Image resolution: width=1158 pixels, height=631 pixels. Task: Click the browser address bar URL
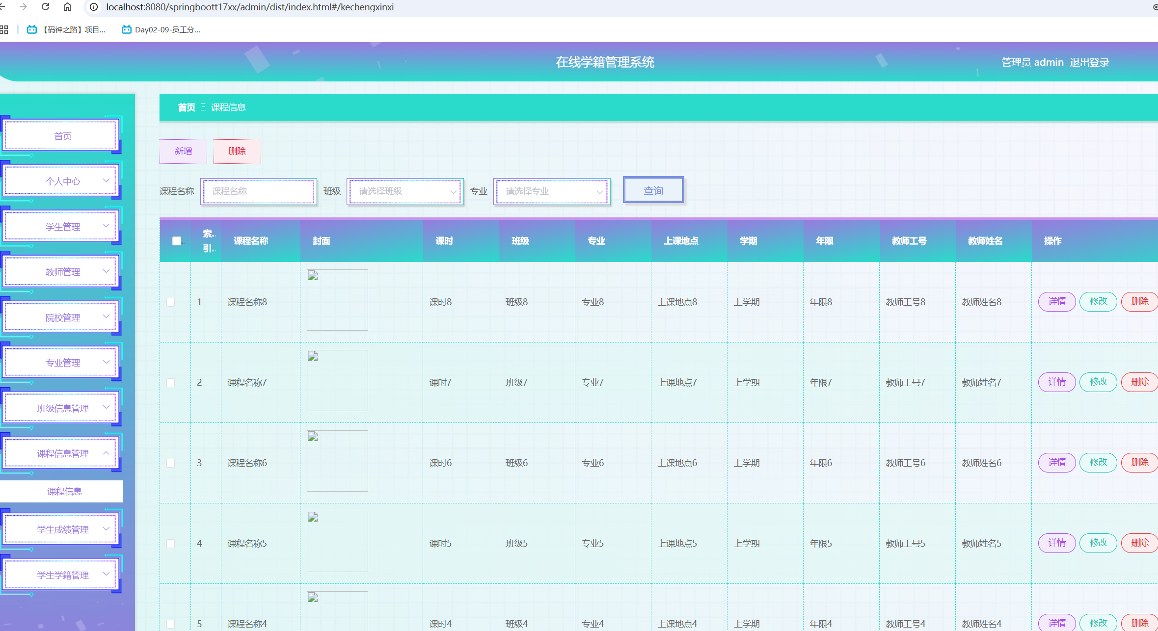point(249,7)
